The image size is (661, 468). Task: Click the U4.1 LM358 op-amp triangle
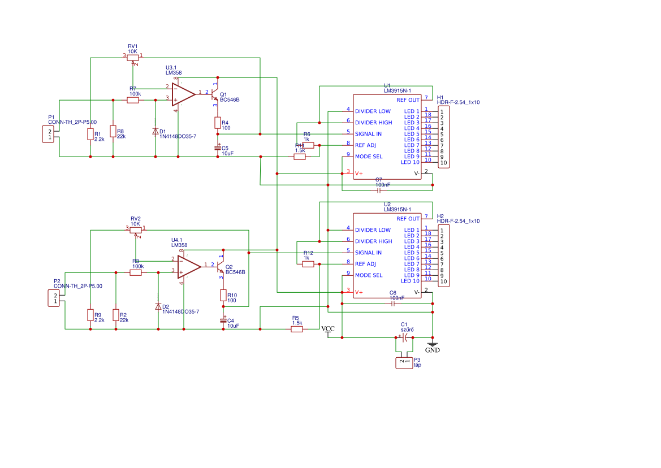[x=189, y=267]
